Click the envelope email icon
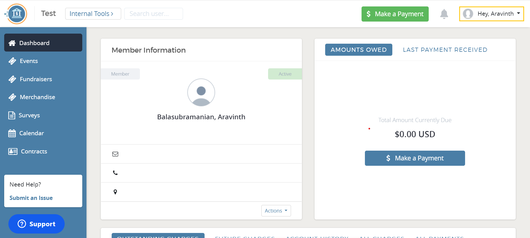The height and width of the screenshot is (238, 530). point(115,154)
